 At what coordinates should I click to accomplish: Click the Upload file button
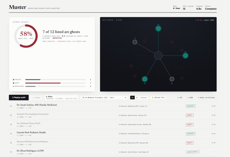click(x=158, y=97)
